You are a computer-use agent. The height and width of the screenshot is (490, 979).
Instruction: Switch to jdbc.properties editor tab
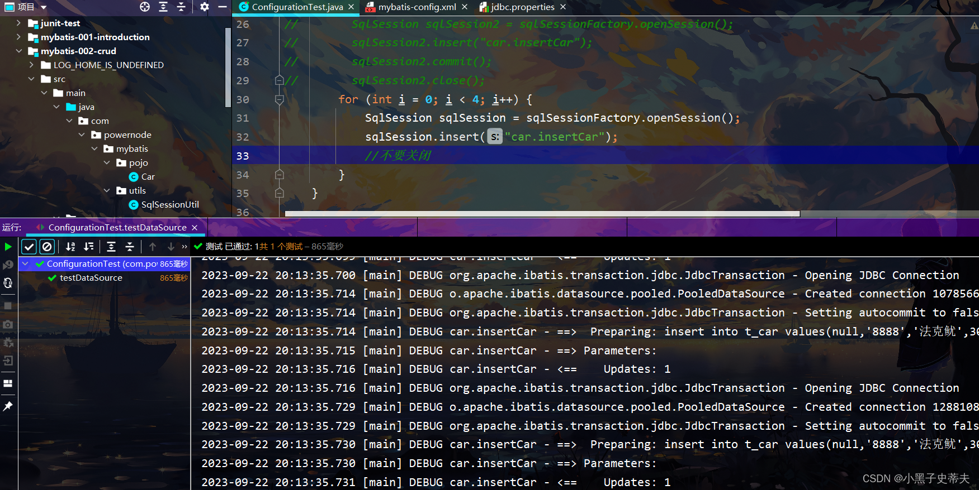pos(523,7)
